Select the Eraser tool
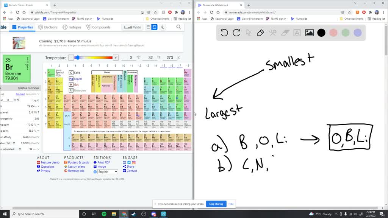Viewport: 388px width, 218px height. (x=285, y=33)
